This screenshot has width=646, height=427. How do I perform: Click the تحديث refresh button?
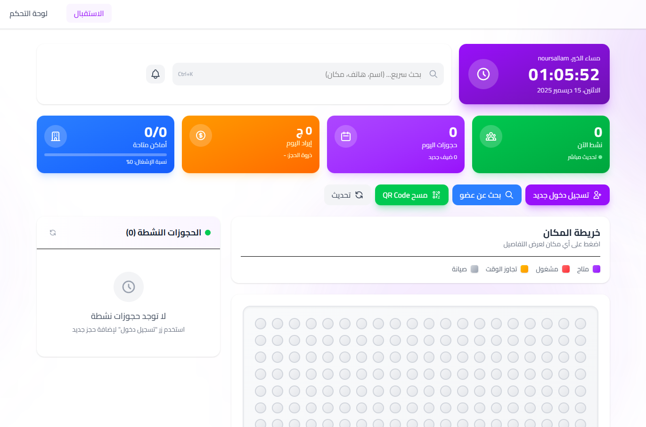(x=347, y=195)
